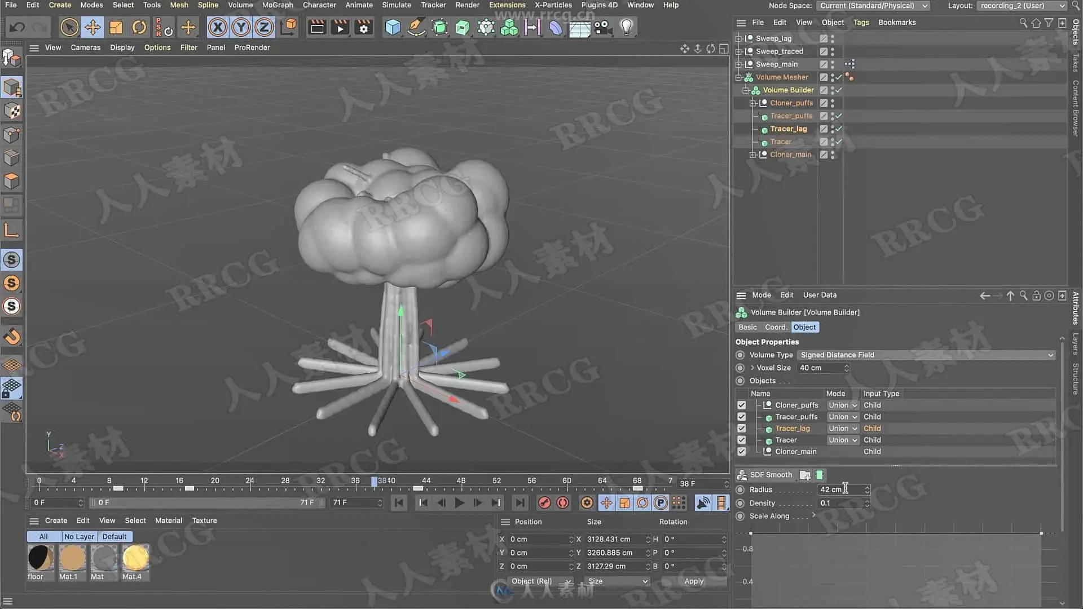
Task: Toggle the X axis lock
Action: point(218,27)
